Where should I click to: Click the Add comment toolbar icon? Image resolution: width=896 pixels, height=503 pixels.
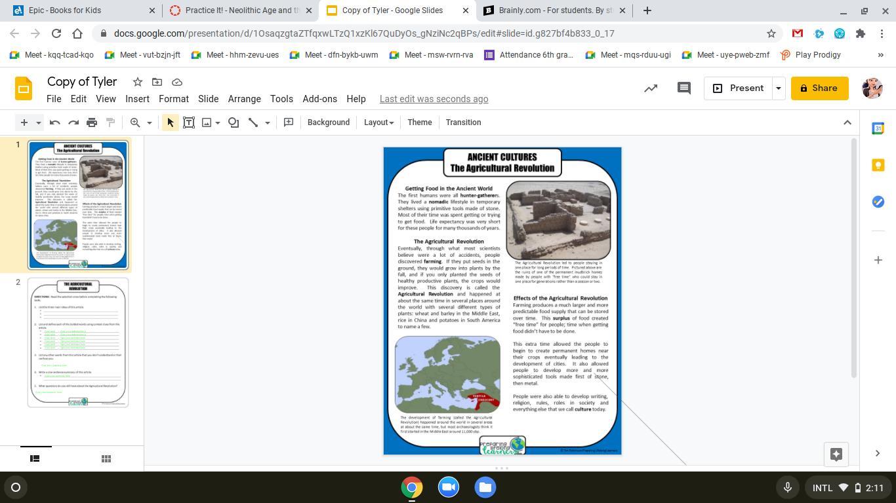click(x=289, y=122)
